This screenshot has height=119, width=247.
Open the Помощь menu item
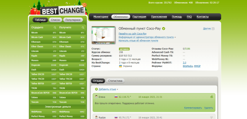[x=177, y=17]
